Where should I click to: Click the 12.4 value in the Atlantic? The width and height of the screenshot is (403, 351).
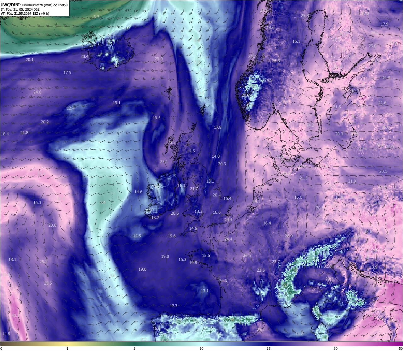(71, 108)
